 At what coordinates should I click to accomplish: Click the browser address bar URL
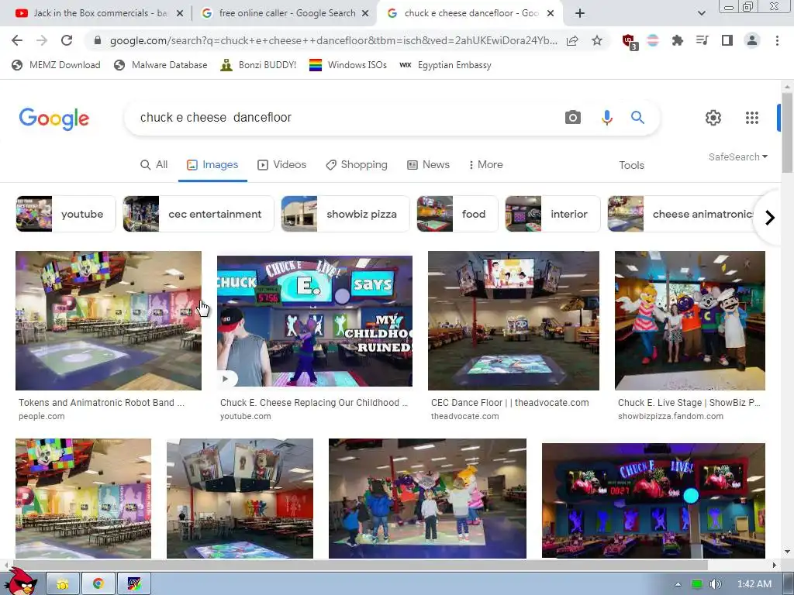333,40
